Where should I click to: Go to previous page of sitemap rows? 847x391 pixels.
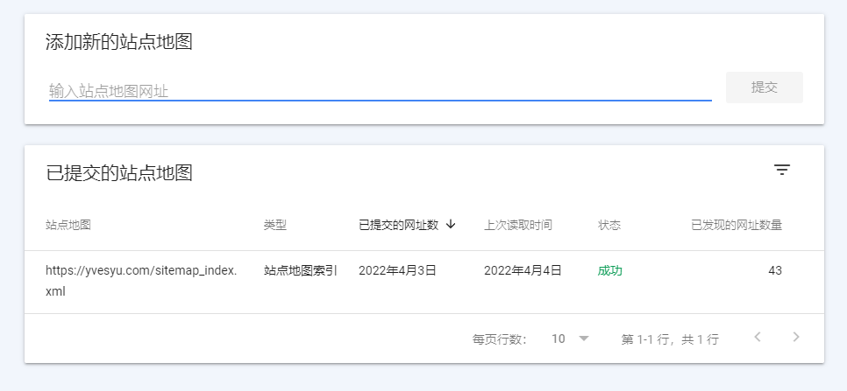coord(758,337)
